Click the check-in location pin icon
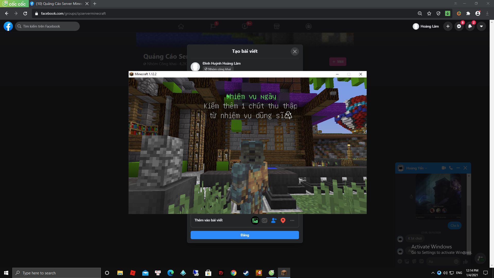The image size is (494, 278). (283, 221)
